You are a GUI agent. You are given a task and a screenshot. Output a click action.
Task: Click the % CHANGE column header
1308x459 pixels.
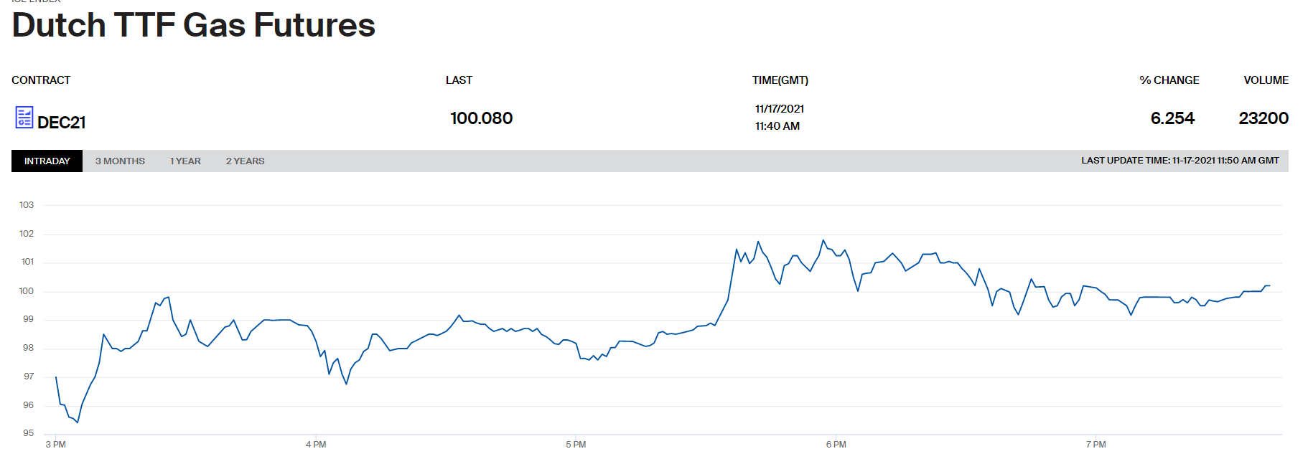click(x=1169, y=80)
